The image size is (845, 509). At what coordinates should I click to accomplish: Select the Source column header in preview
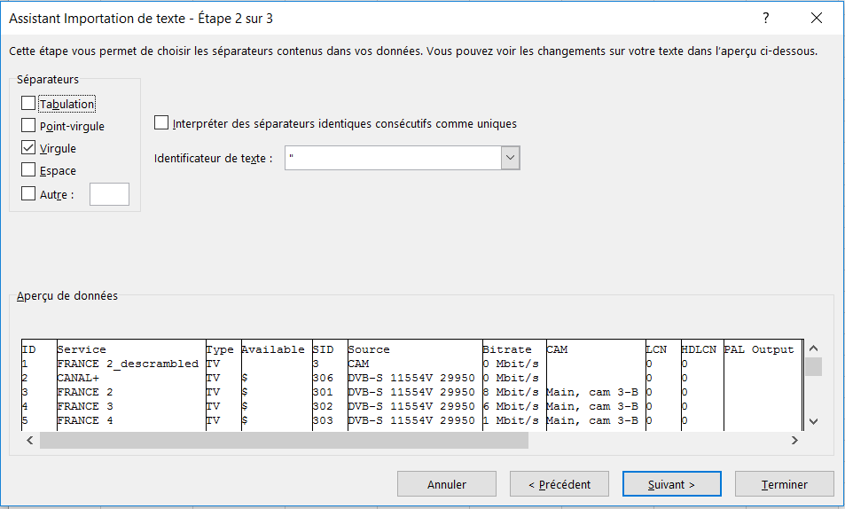369,349
